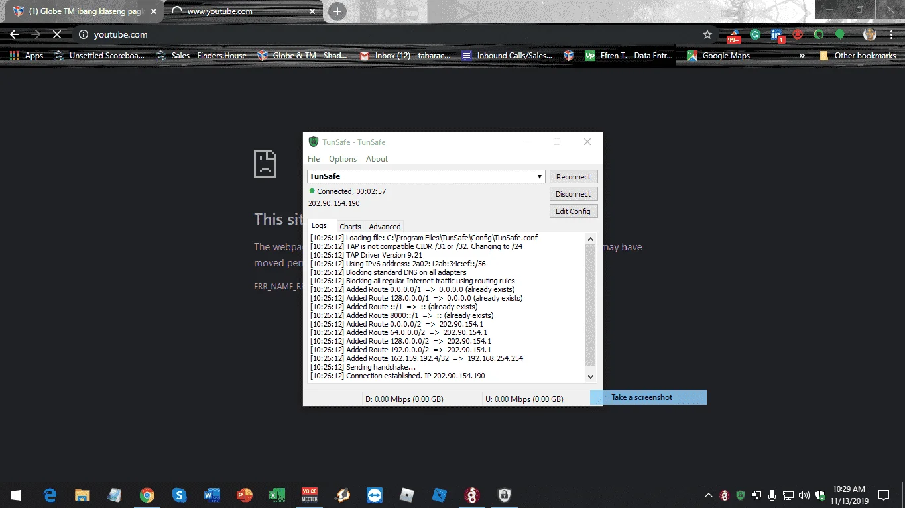The height and width of the screenshot is (508, 905).
Task: Open Roblox Player from the taskbar
Action: (407, 495)
